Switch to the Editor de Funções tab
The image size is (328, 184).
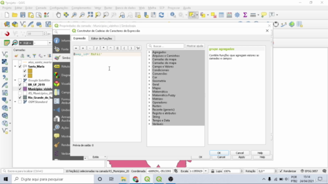[101, 38]
